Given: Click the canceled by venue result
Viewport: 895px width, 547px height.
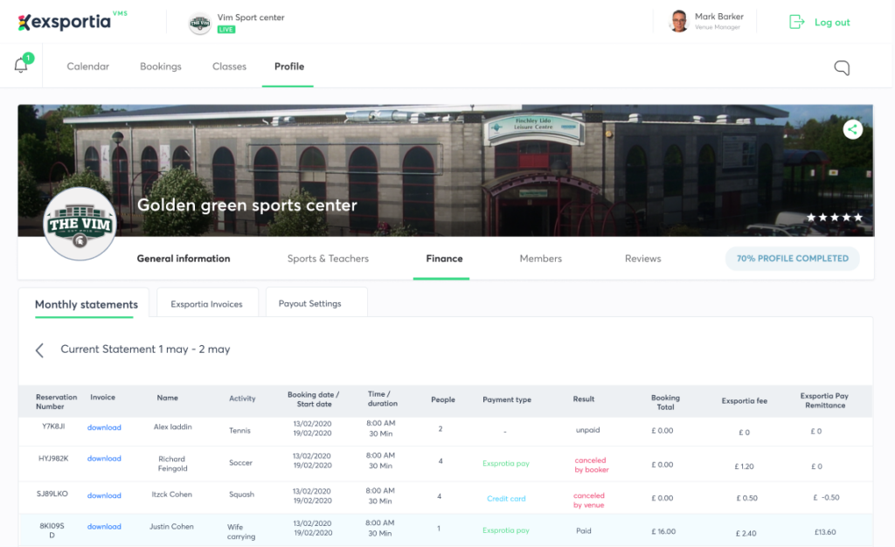Looking at the screenshot, I should pos(589,500).
